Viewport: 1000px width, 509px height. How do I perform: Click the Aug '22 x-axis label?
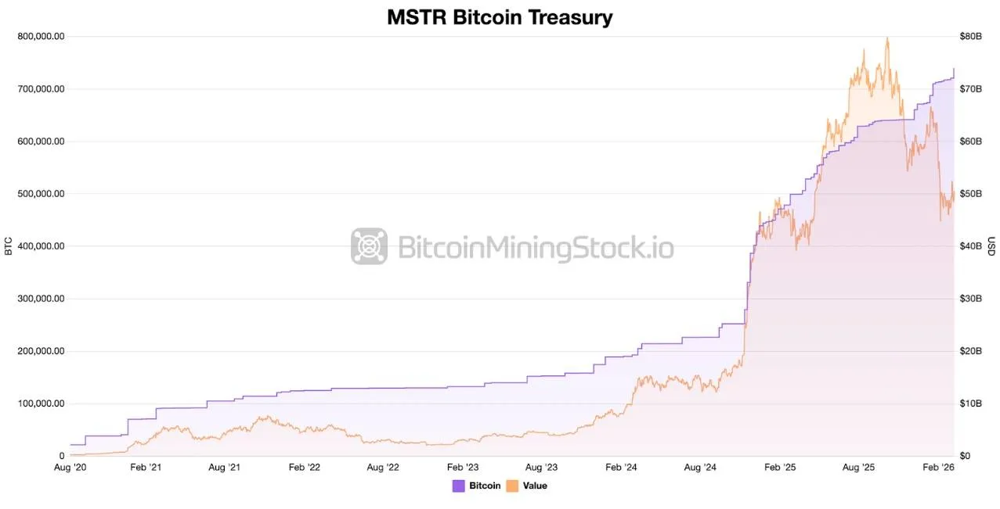[x=383, y=468]
